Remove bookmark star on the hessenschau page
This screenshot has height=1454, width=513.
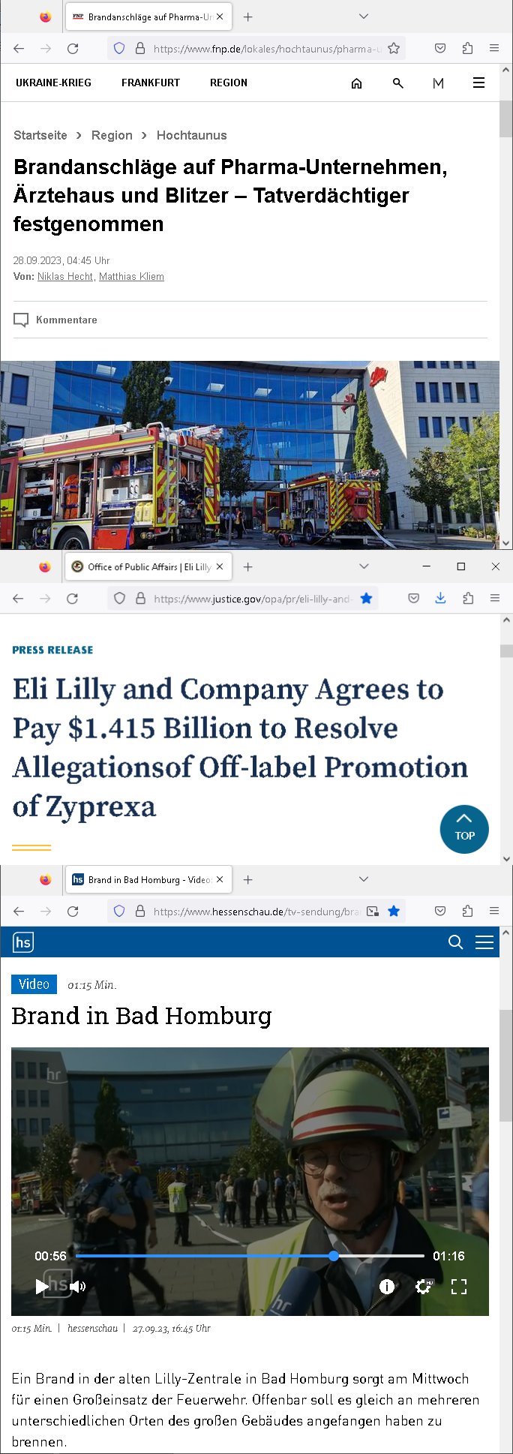[x=394, y=912]
